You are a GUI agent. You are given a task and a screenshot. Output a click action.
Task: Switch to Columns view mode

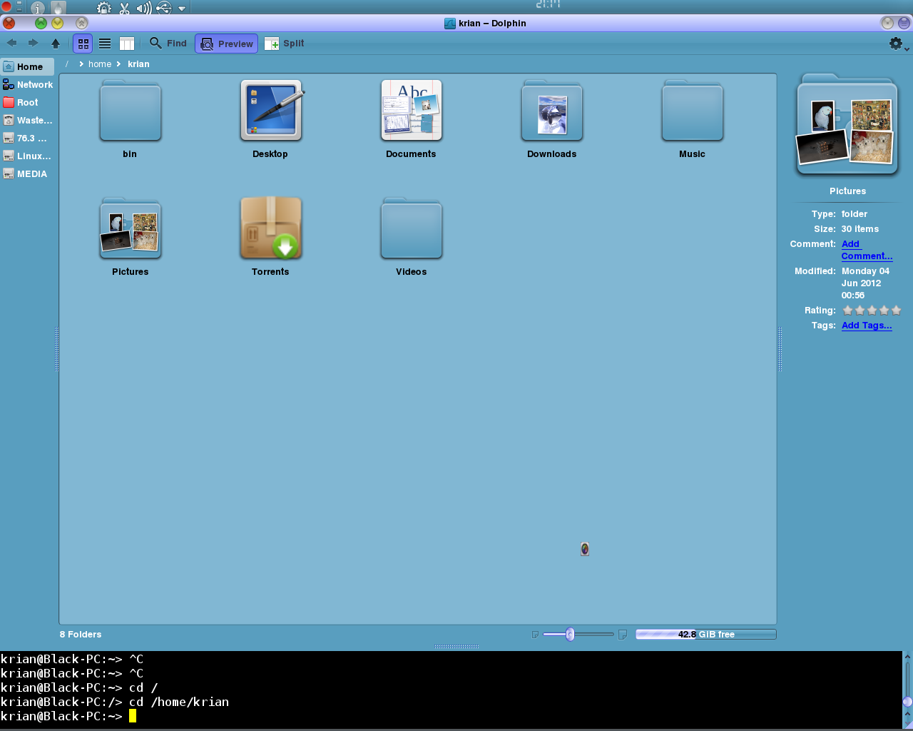(127, 44)
